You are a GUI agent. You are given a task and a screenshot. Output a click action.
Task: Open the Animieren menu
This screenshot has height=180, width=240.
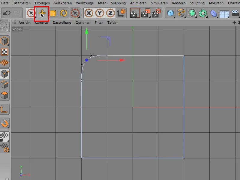138,3
